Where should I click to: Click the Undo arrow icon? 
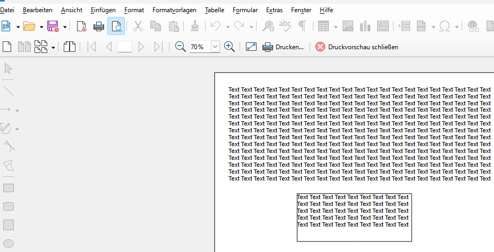coord(216,26)
